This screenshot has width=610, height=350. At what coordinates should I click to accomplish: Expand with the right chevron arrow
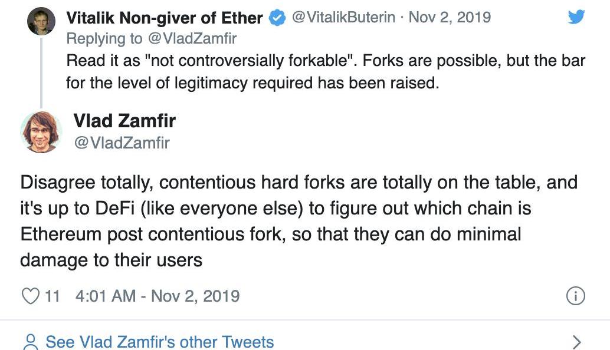pyautogui.click(x=577, y=342)
